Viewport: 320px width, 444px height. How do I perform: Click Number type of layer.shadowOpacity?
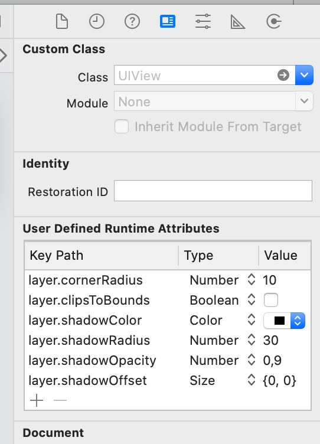(x=214, y=361)
